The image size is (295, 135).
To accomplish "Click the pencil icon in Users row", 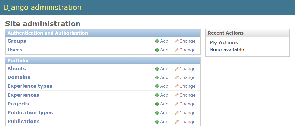I will pos(176,50).
